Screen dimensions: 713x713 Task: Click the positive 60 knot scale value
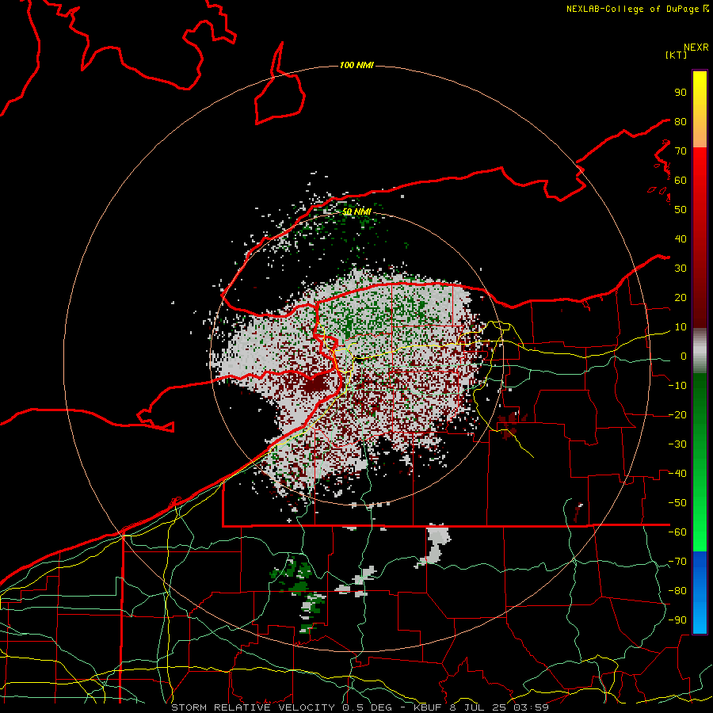(681, 180)
